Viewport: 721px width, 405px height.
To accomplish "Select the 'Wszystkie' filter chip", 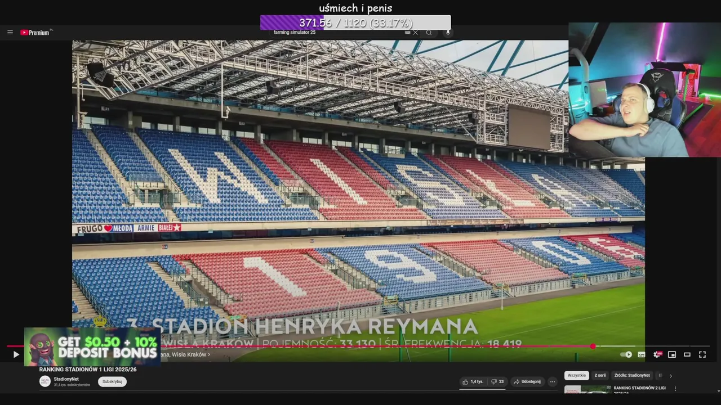I will [577, 375].
